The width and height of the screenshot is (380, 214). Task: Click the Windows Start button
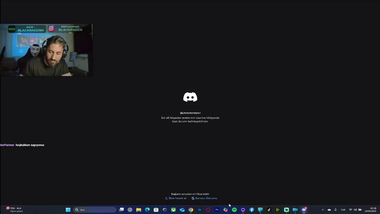point(68,210)
